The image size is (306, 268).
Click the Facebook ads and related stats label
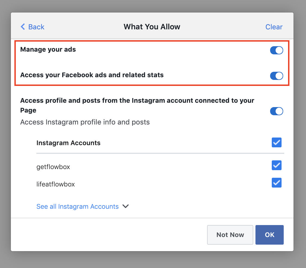click(92, 75)
